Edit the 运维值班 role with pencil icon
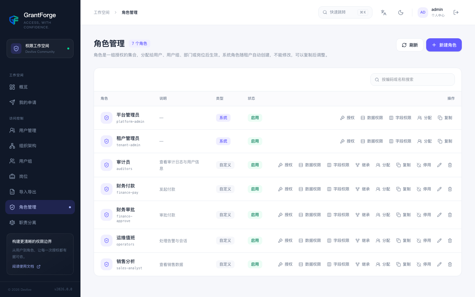475x297 pixels. click(x=439, y=241)
